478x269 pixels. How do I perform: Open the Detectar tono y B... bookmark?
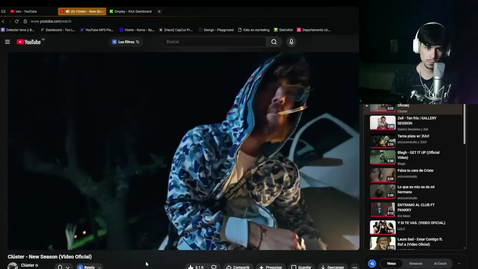[x=18, y=30]
